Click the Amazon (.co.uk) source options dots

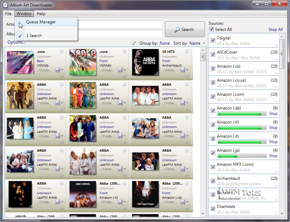(276, 87)
